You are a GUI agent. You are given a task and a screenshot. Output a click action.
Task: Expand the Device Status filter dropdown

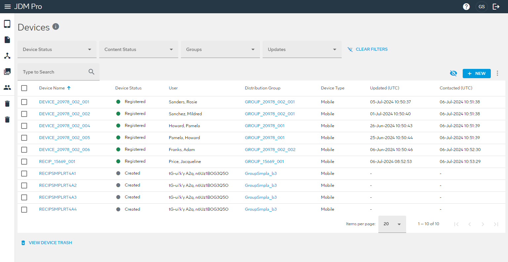pos(57,49)
